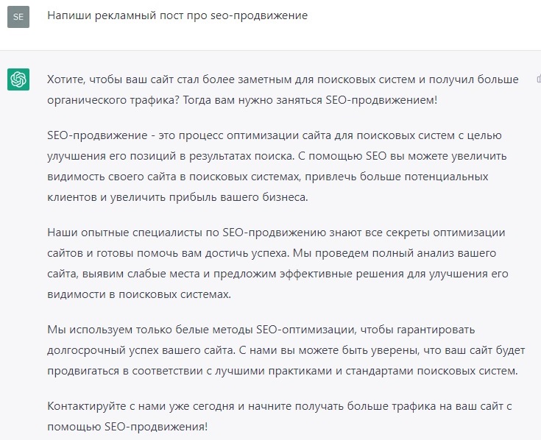Screen dimensions: 541x440
Task: Click the final line 'помощью SEO-продвижения!'
Action: pyautogui.click(x=127, y=427)
